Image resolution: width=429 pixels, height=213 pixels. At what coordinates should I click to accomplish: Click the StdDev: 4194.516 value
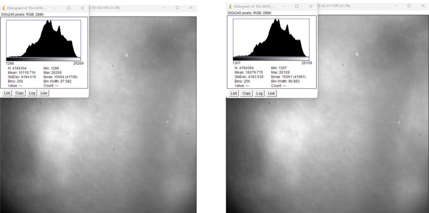[x=22, y=77]
